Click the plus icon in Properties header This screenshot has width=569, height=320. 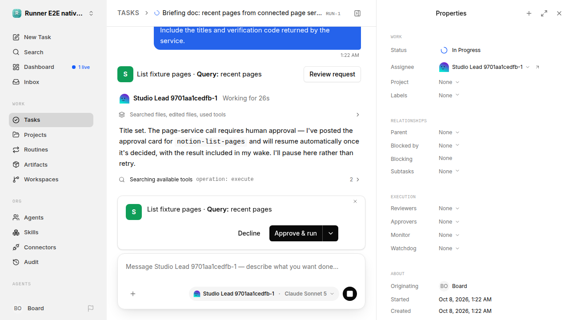tap(529, 13)
